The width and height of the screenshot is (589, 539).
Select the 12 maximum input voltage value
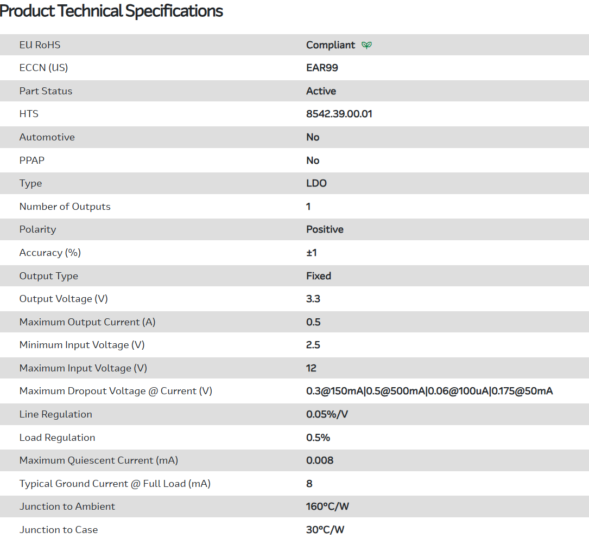tap(311, 368)
